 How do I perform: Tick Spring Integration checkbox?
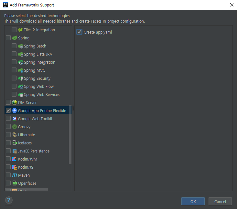14,62
